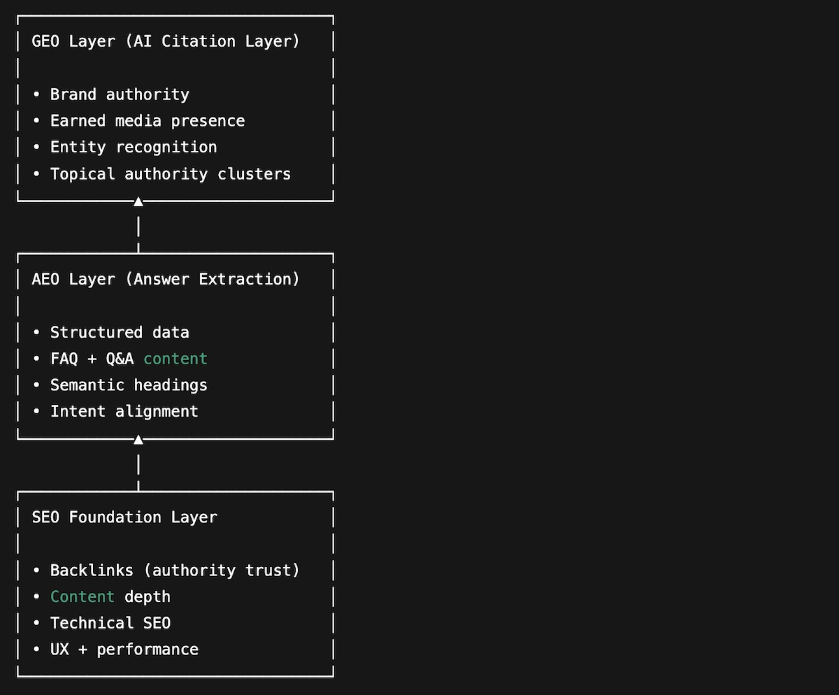Viewport: 839px width, 695px height.
Task: Select the Backlinks (authority trust) line
Action: pos(175,571)
